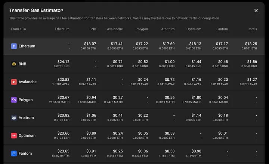Click the $0.04 Polygon to Fantom fee
269x164 pixels.
(x=223, y=97)
